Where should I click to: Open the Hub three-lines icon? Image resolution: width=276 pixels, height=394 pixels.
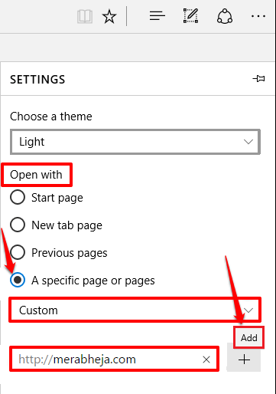[157, 16]
